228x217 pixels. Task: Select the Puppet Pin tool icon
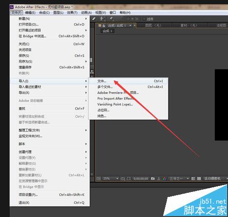pyautogui.click(x=112, y=19)
